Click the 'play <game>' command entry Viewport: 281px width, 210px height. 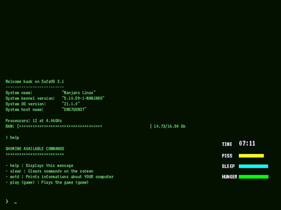[47, 182]
